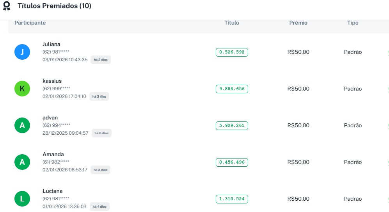The width and height of the screenshot is (389, 212).
Task: Click the participant name kassius
Action: (52, 81)
